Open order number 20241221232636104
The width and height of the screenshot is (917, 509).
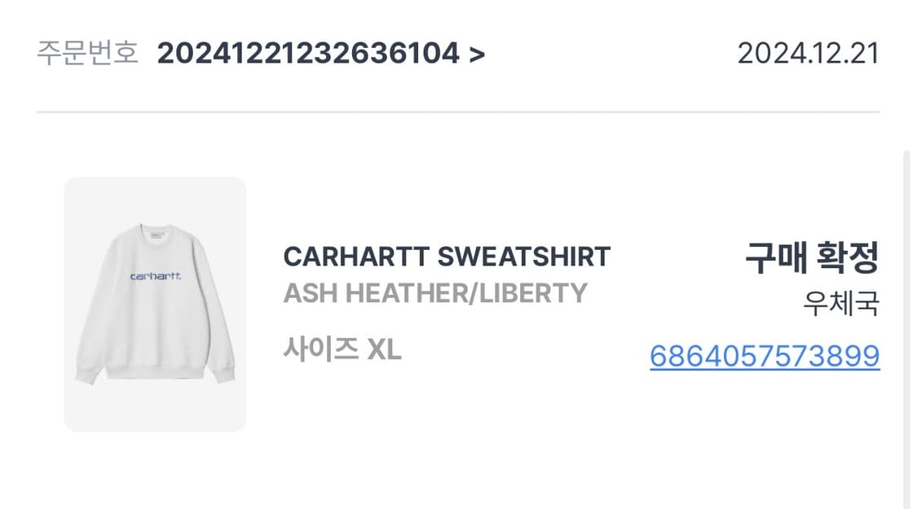point(307,54)
